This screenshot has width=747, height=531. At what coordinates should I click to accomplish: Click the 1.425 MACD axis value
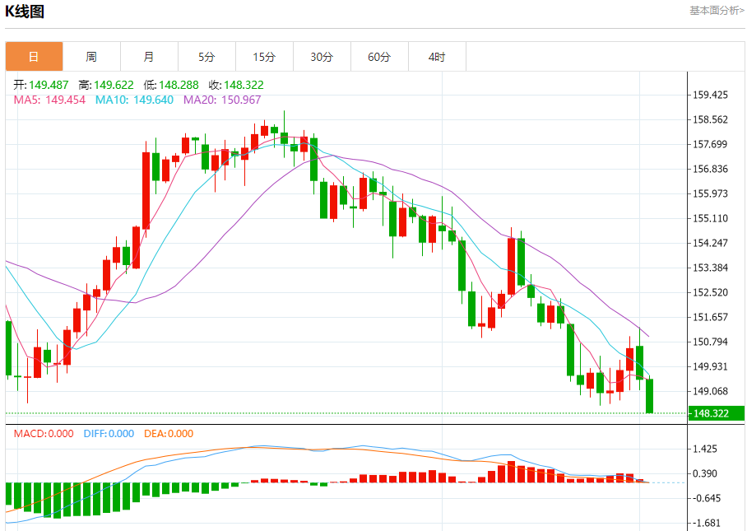point(705,449)
